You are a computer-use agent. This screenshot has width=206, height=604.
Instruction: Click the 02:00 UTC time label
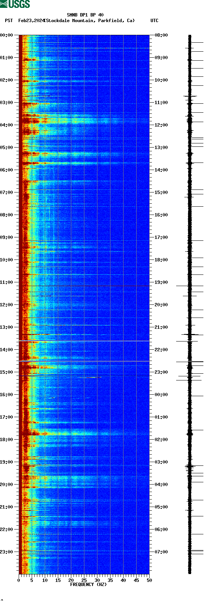click(x=161, y=440)
